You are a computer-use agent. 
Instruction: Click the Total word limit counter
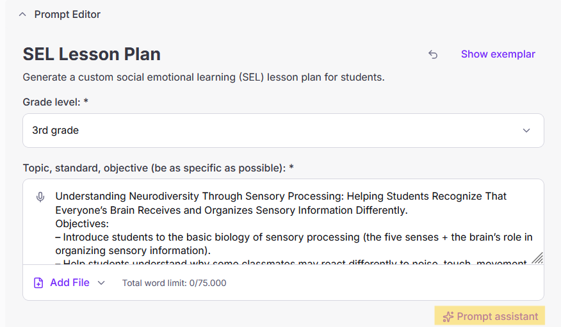pyautogui.click(x=174, y=283)
